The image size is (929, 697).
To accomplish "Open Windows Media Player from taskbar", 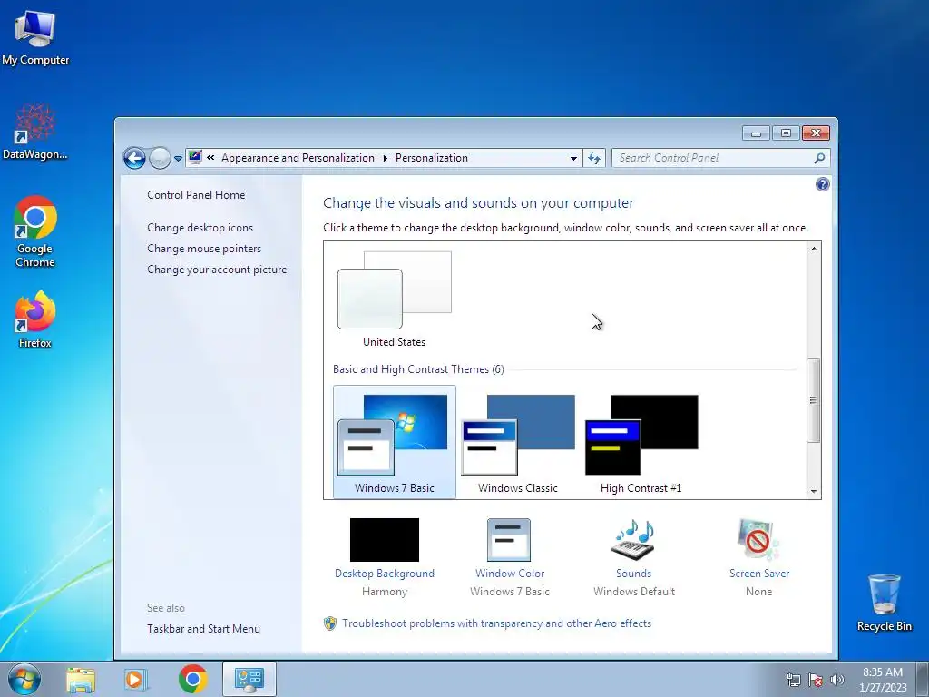I will point(136,679).
